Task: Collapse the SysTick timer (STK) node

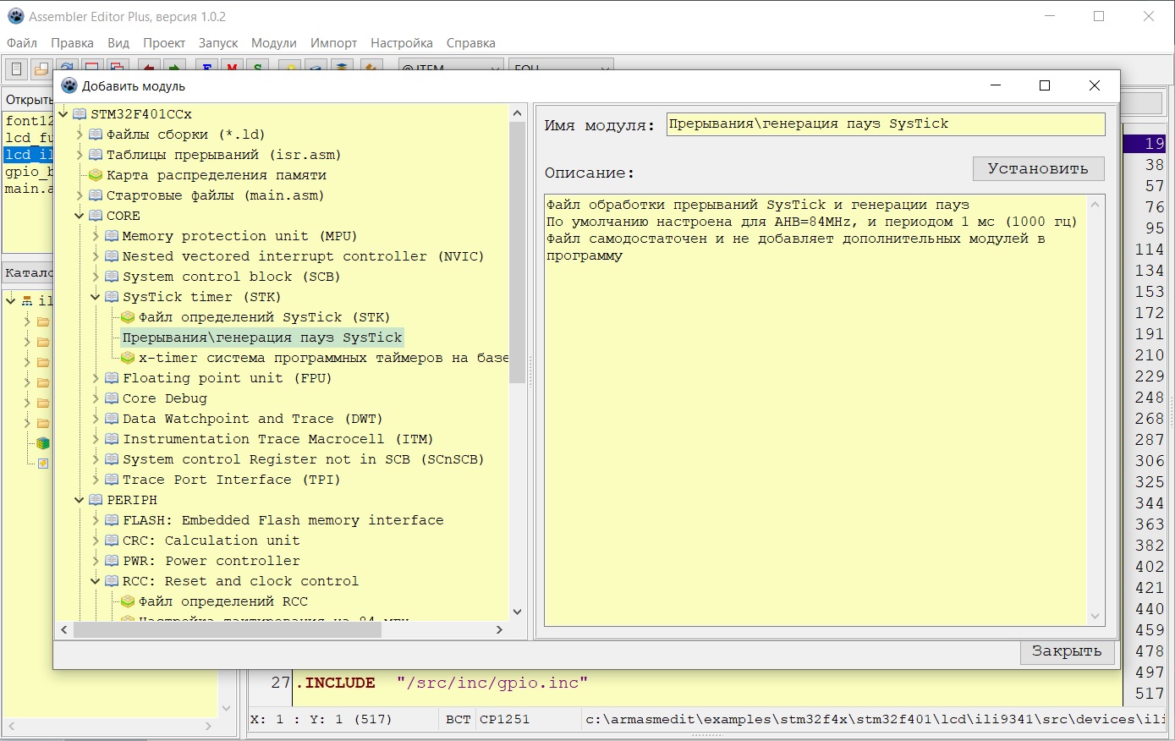Action: pyautogui.click(x=96, y=297)
